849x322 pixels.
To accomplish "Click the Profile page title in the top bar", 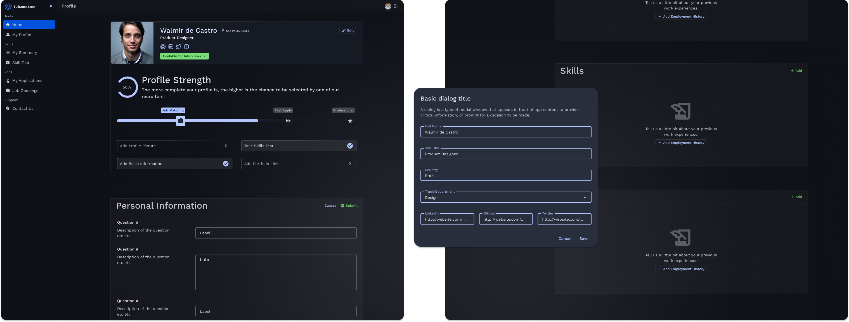I will pyautogui.click(x=68, y=6).
